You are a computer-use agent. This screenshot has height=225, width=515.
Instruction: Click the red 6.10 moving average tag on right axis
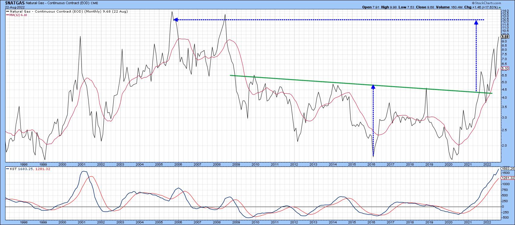point(504,68)
